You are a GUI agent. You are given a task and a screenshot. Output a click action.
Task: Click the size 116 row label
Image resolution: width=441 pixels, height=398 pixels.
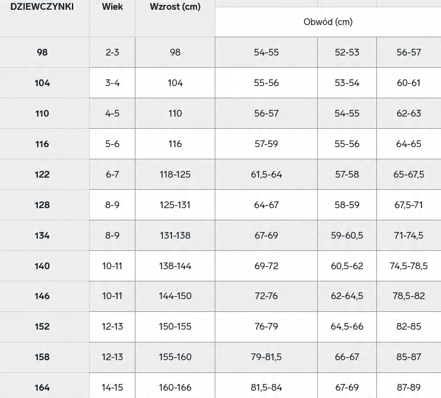pyautogui.click(x=42, y=144)
